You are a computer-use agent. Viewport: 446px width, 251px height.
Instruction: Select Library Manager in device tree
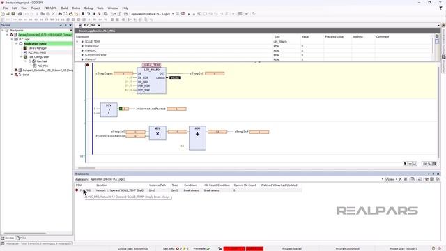click(37, 48)
